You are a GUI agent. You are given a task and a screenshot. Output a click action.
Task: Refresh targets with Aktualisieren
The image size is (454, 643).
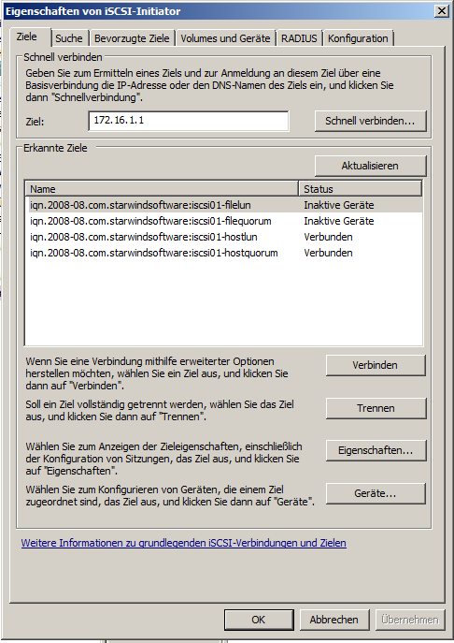(x=370, y=166)
